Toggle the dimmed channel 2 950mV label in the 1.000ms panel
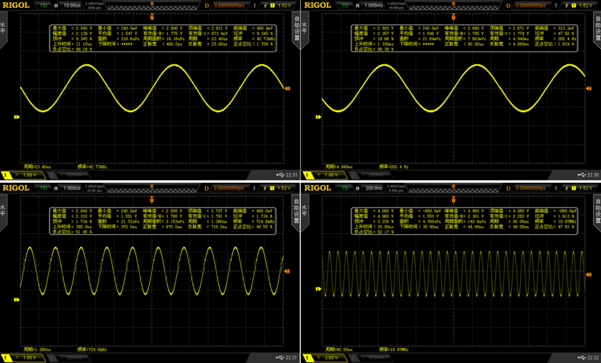The height and width of the screenshot is (363, 601). 370,175
